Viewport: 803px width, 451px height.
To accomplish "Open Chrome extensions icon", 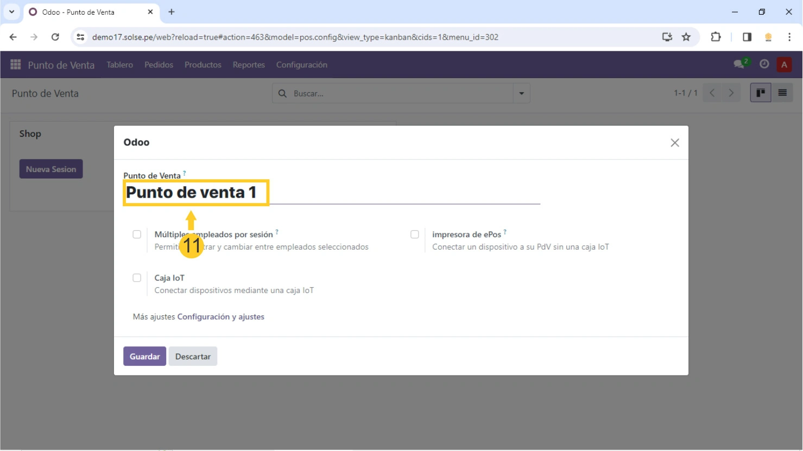I will 716,37.
